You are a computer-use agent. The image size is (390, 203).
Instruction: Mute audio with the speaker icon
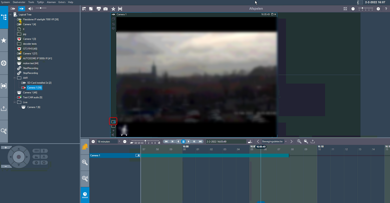point(30,9)
